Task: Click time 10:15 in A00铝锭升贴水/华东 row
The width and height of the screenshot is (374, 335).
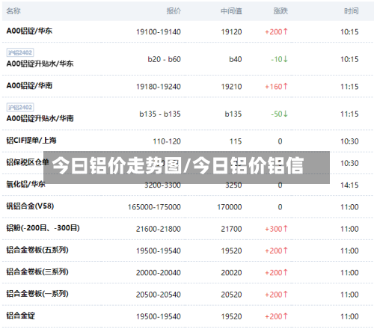Action: [349, 59]
